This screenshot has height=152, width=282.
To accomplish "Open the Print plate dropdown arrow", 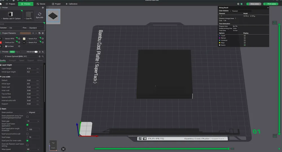I will [x=265, y=4].
